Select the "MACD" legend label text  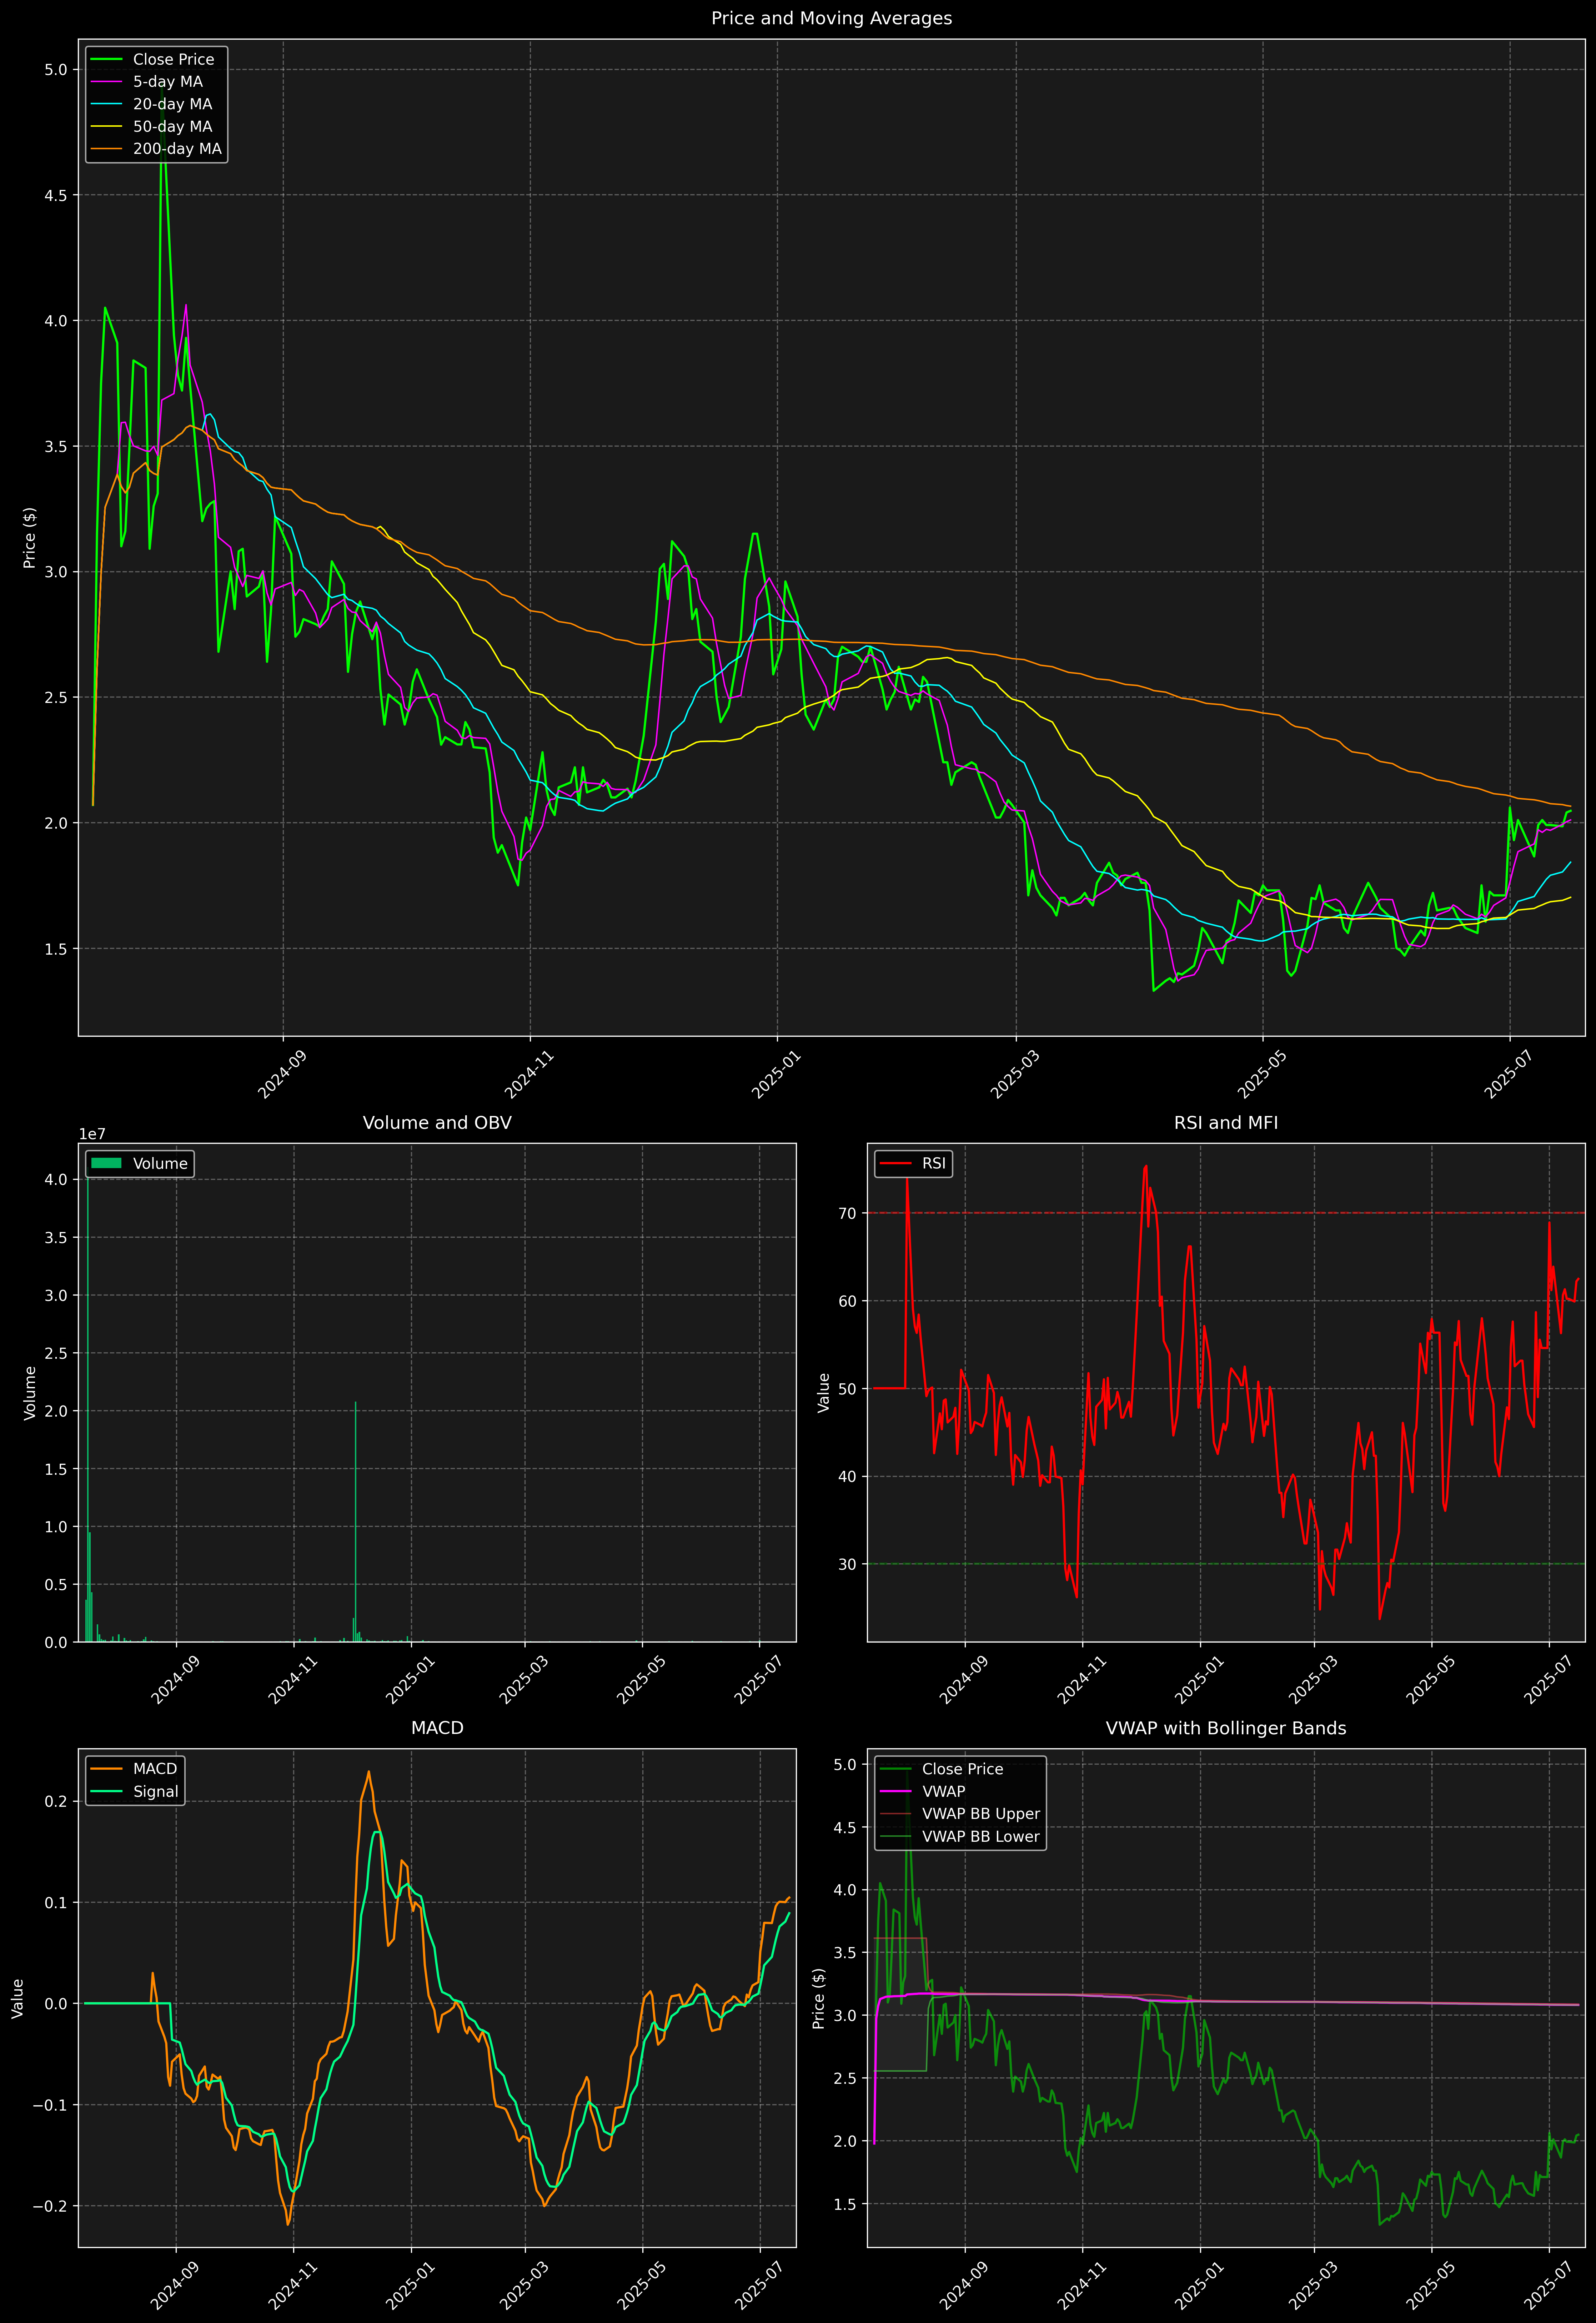[155, 1769]
